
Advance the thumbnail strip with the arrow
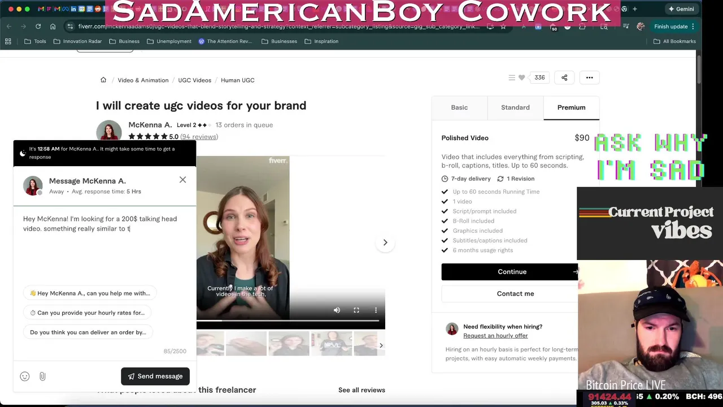tap(381, 345)
